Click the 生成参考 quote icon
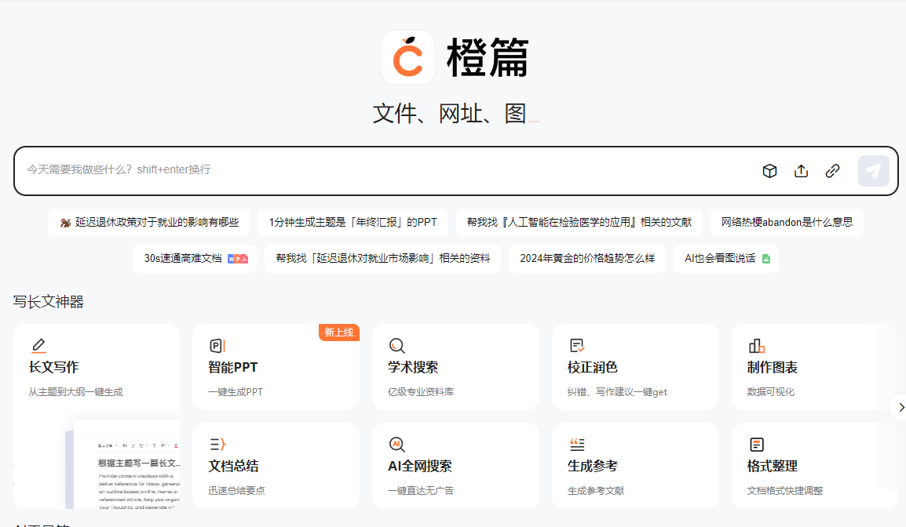This screenshot has height=527, width=906. click(x=577, y=444)
